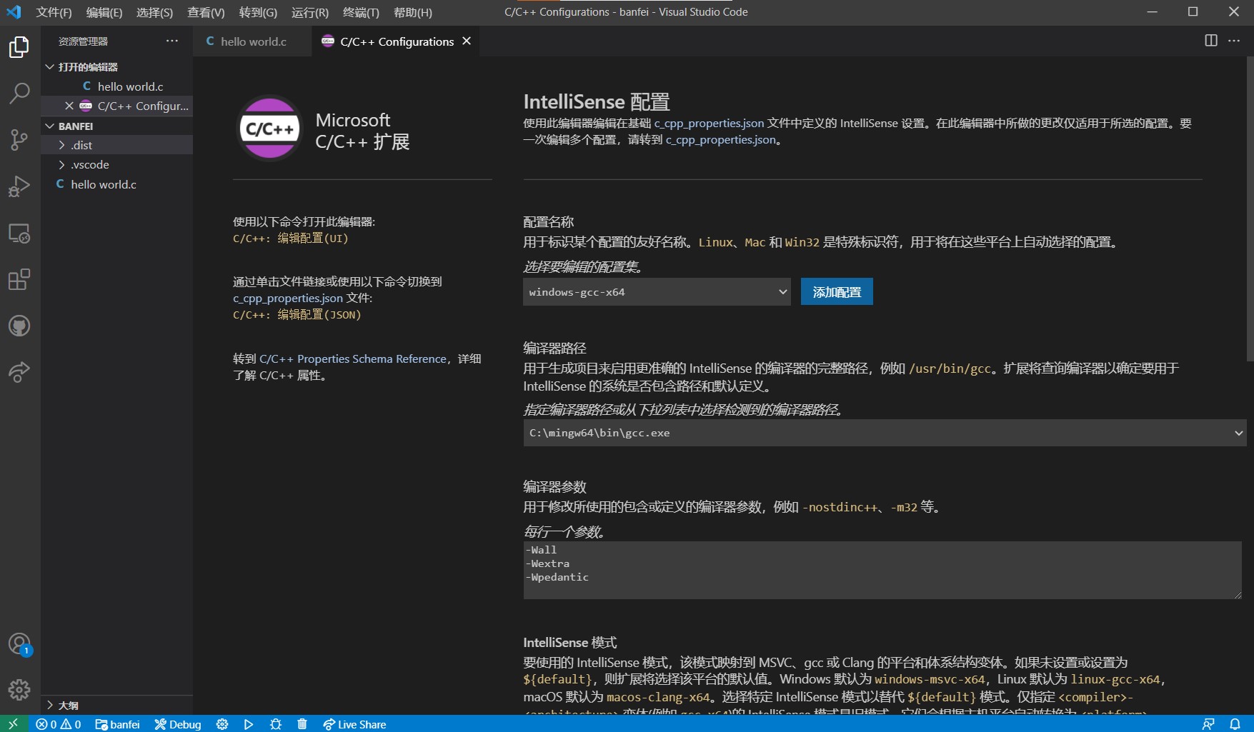
Task: Click the remote window indicator in status bar
Action: (x=13, y=723)
